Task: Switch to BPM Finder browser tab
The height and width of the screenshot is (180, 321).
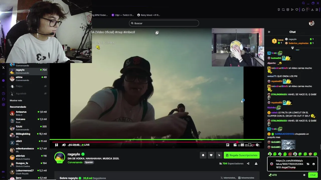Action: 100,15
